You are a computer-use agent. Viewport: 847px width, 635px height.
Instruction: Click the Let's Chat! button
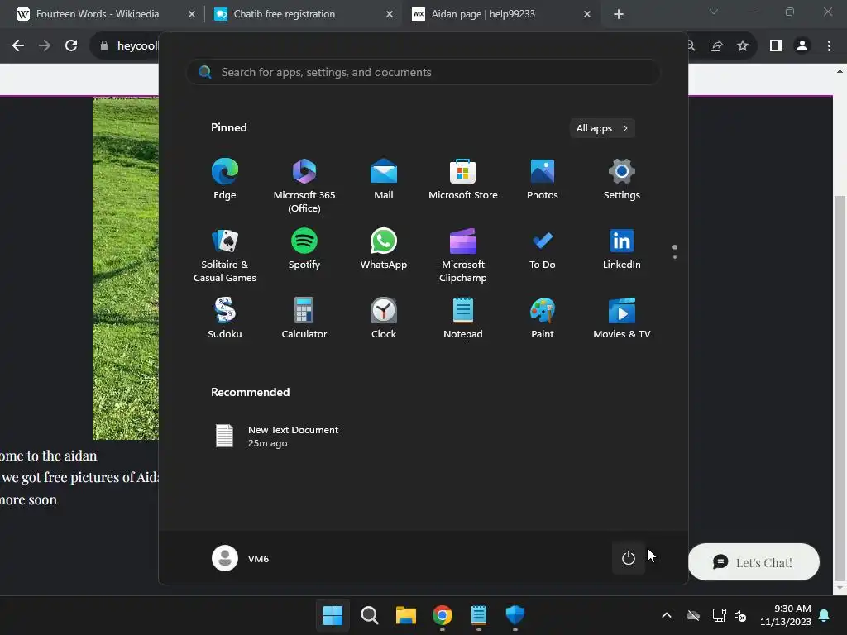pos(754,562)
